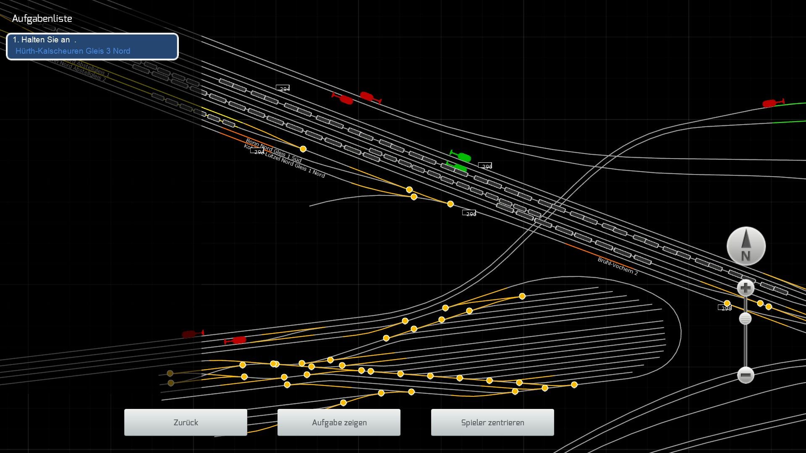Click the Brühl-Vochem 2 track label
806x453 pixels.
[618, 266]
